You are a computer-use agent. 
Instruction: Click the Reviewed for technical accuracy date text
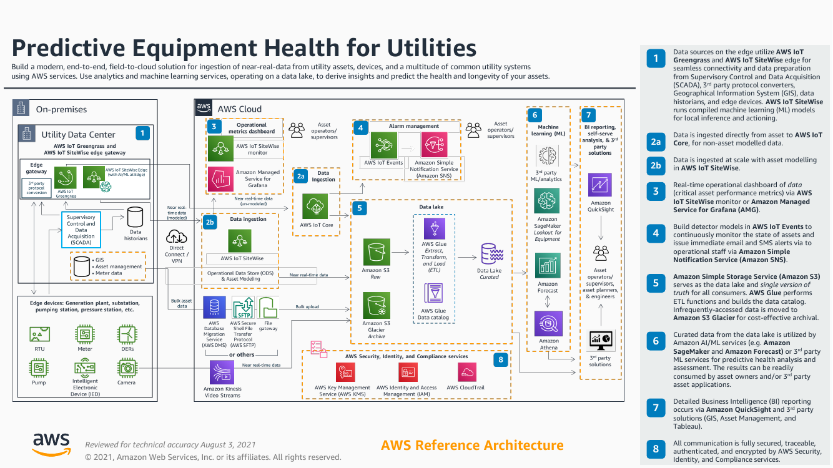coord(170,445)
